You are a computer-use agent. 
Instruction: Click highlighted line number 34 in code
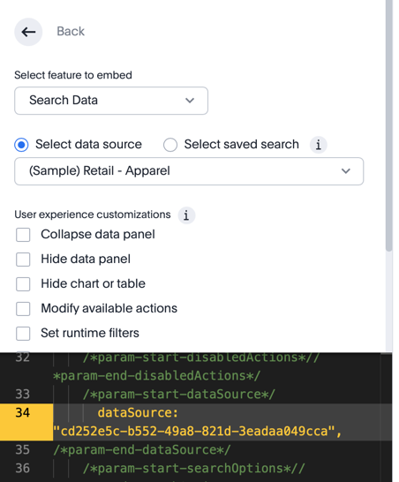pos(23,413)
